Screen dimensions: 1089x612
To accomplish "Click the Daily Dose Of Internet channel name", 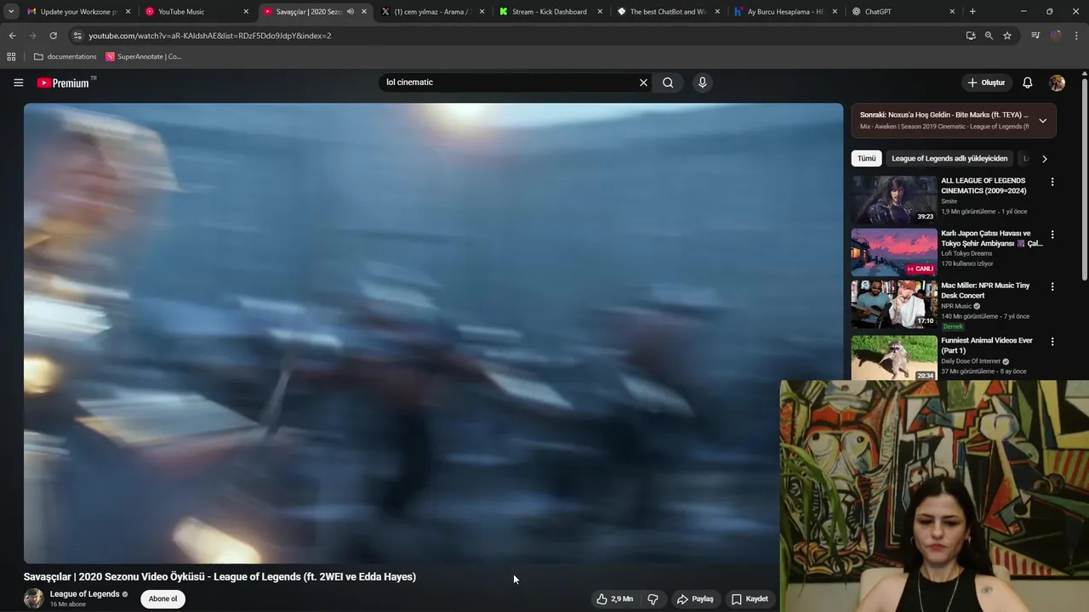I will pyautogui.click(x=970, y=361).
